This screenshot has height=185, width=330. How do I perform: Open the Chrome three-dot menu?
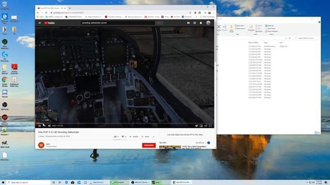tap(213, 13)
